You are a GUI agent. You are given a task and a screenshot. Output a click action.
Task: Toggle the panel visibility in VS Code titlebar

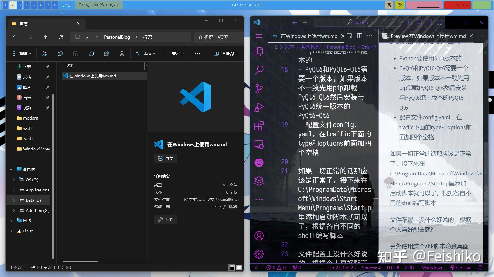(420, 22)
